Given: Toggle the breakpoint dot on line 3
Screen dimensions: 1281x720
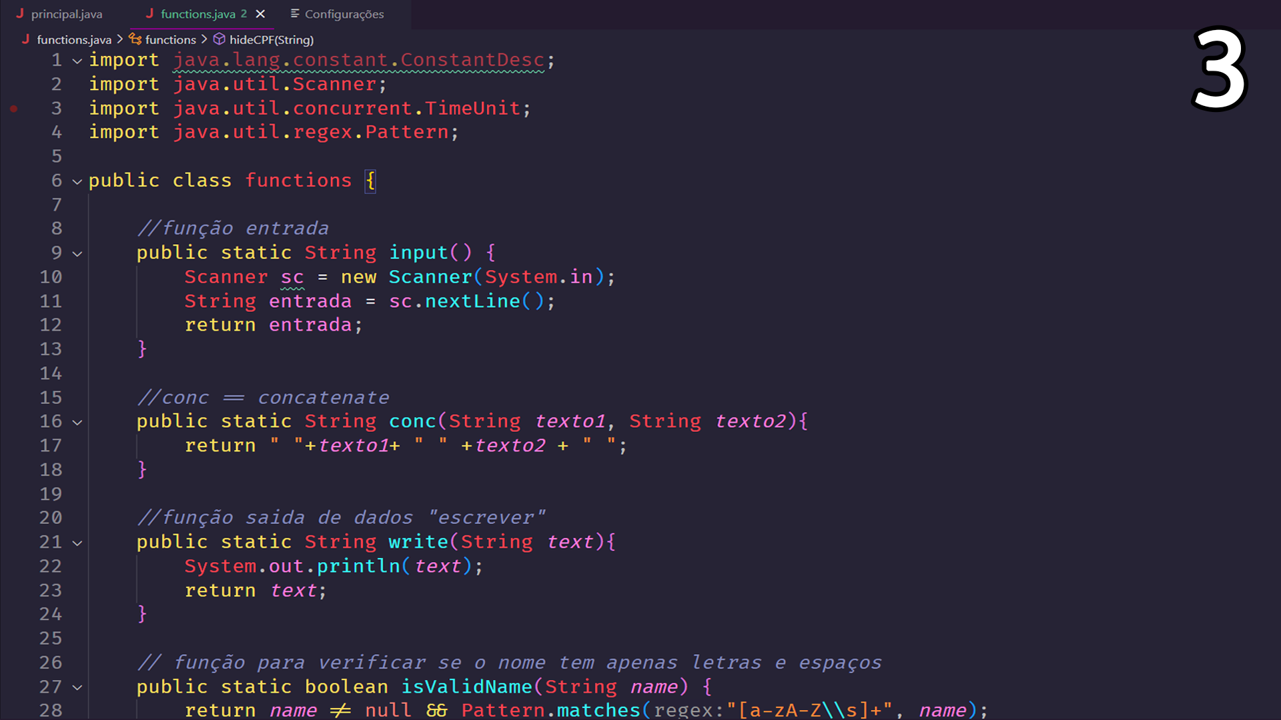Looking at the screenshot, I should (x=14, y=109).
